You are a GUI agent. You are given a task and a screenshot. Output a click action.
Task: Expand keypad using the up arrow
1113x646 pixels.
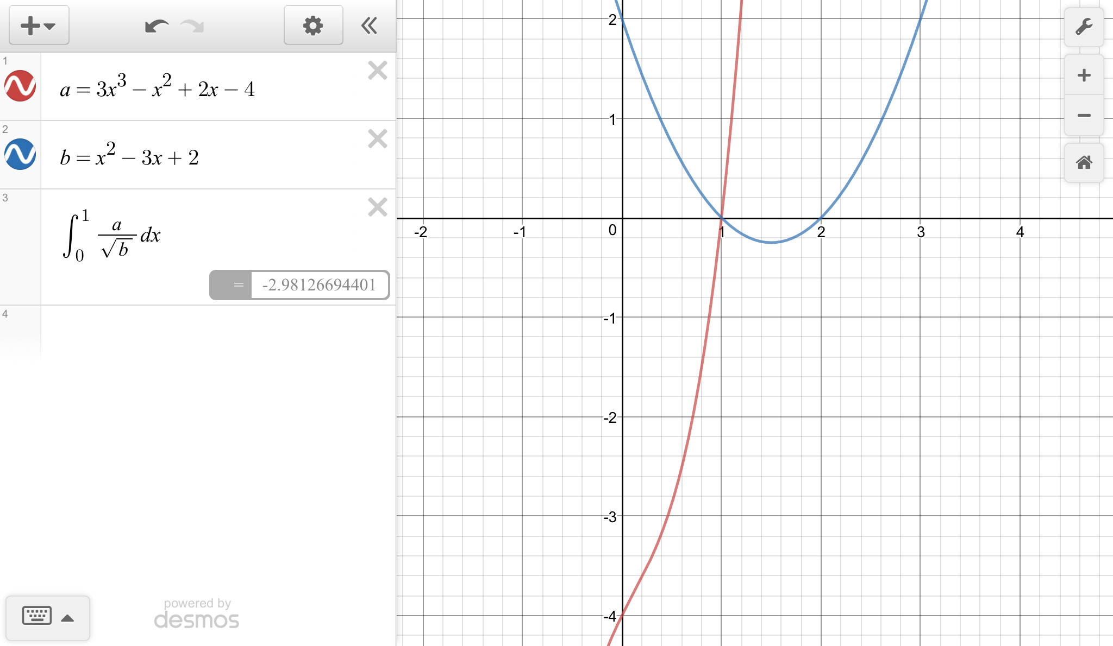point(67,618)
